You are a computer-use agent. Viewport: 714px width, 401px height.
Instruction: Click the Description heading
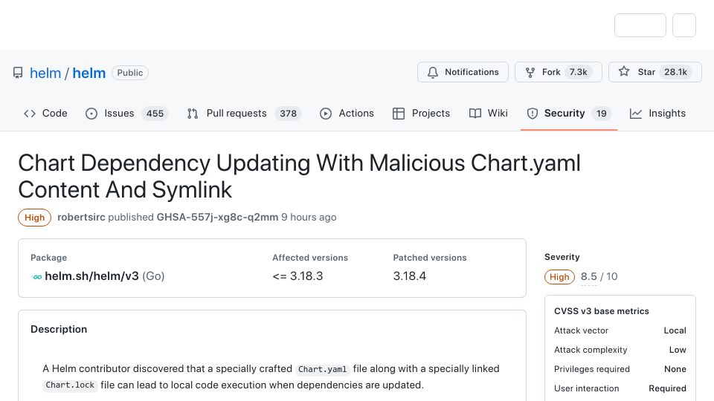[59, 329]
